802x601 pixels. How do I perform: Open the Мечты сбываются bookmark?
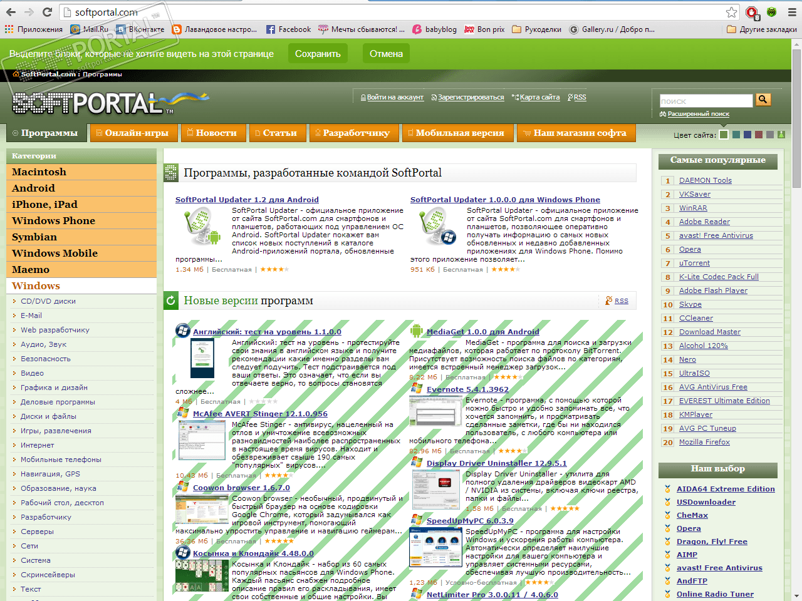click(362, 29)
